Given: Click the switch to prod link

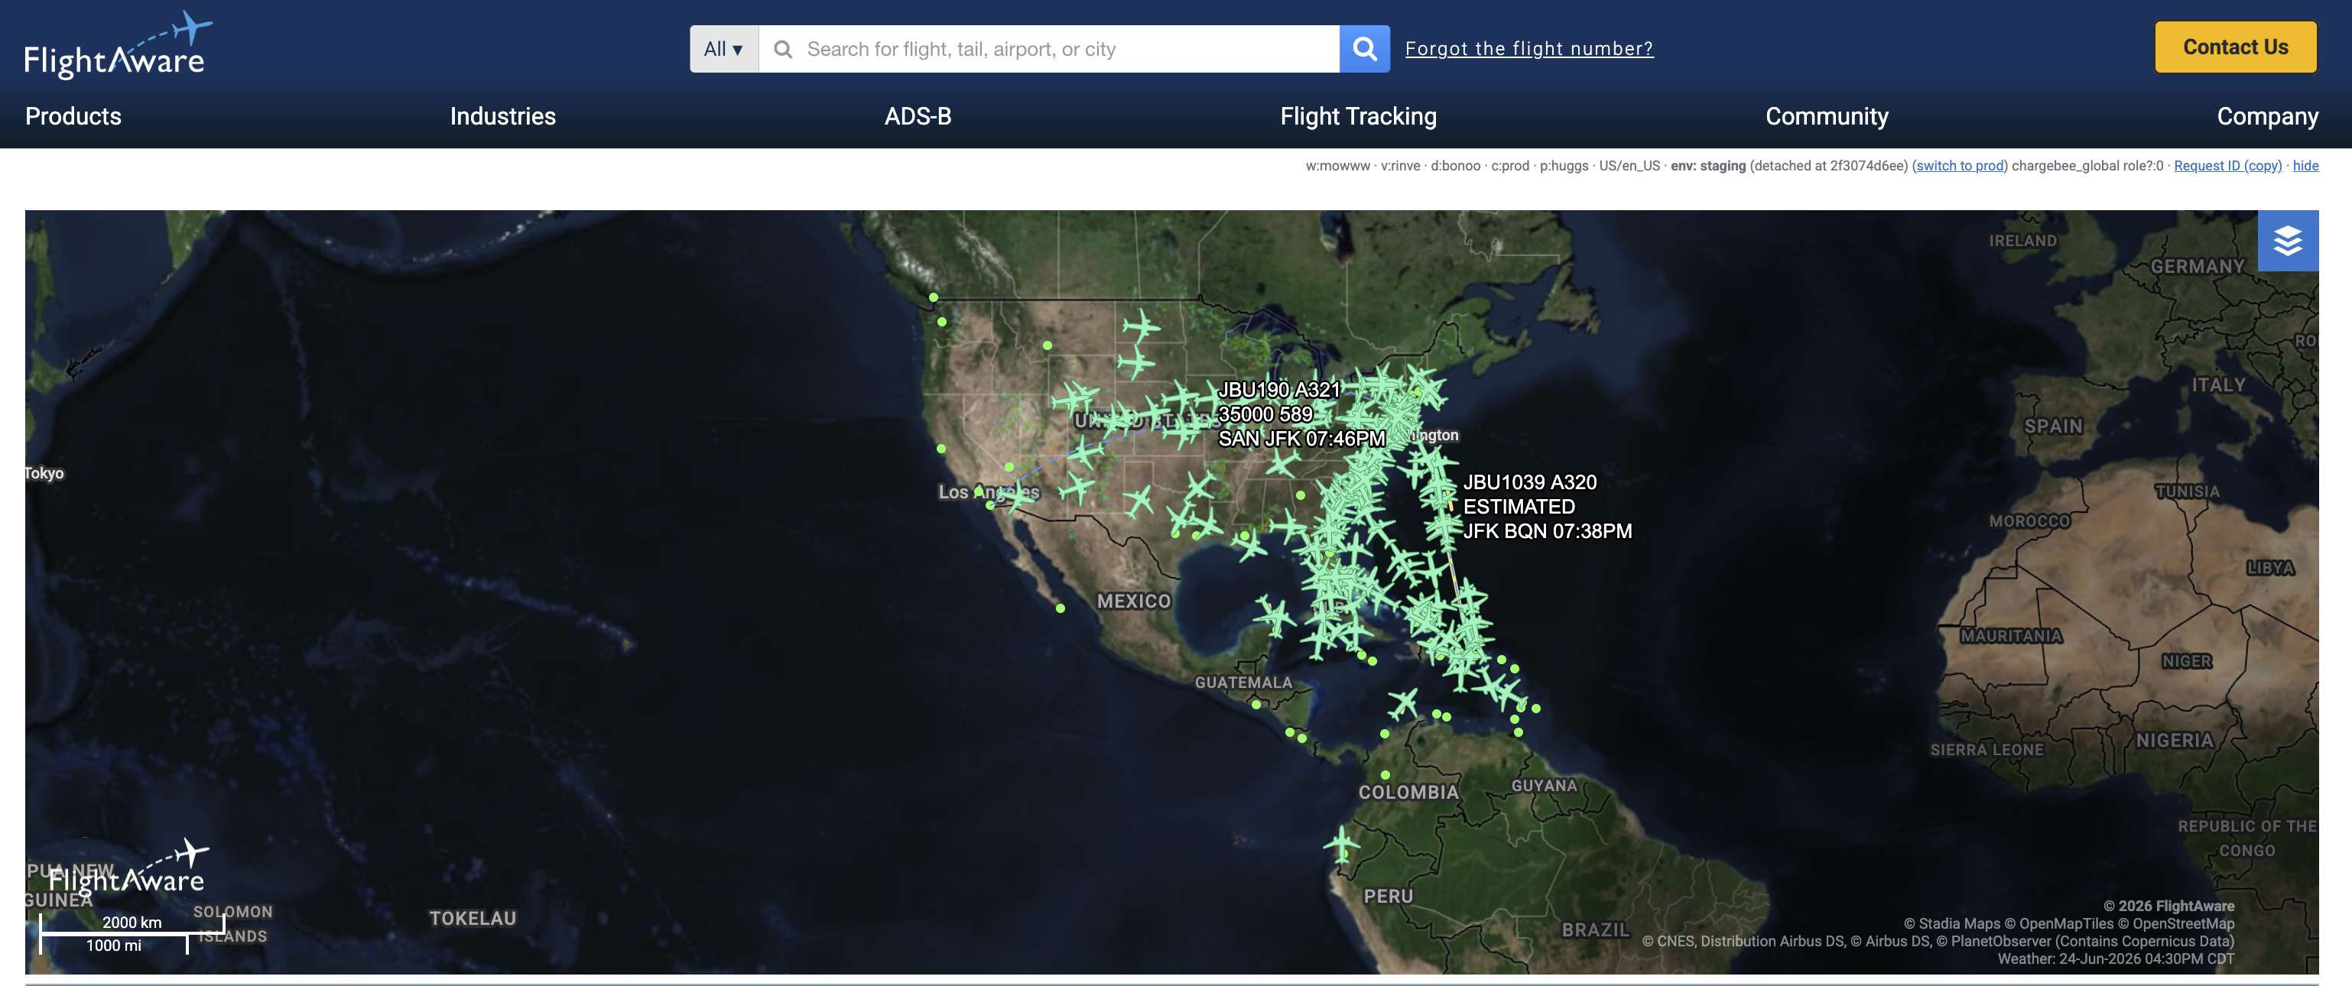Looking at the screenshot, I should click(1960, 165).
